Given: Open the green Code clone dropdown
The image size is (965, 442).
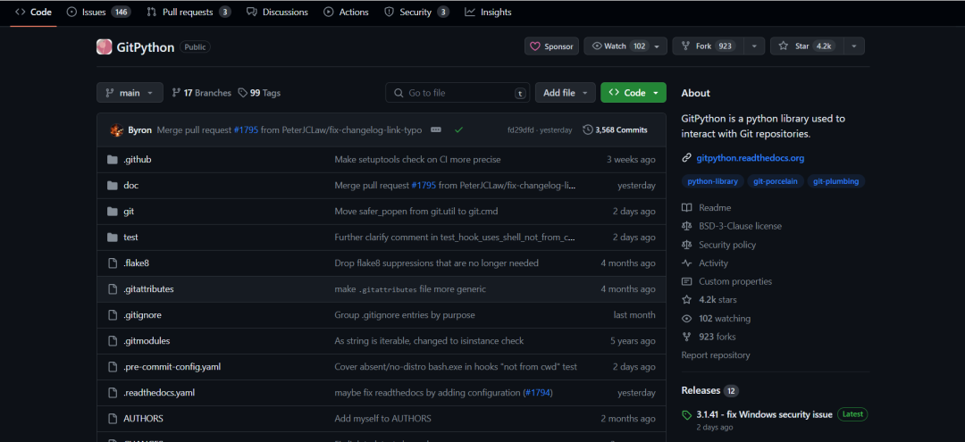Looking at the screenshot, I should tap(634, 93).
